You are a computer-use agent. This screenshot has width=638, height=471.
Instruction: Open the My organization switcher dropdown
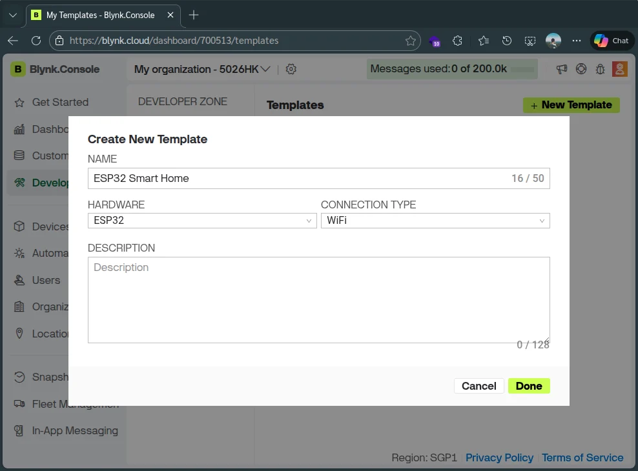(x=202, y=69)
